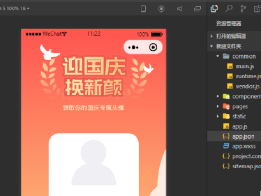Click the WeChat carrier text in status bar
The height and width of the screenshot is (196, 261).
click(x=52, y=34)
